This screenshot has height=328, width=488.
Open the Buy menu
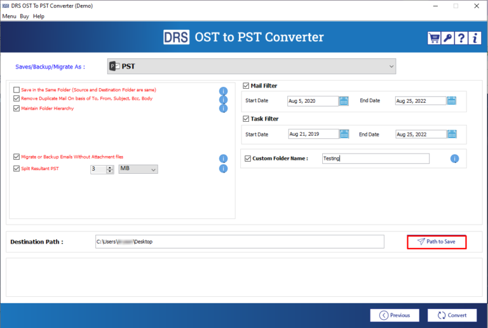[x=24, y=16]
